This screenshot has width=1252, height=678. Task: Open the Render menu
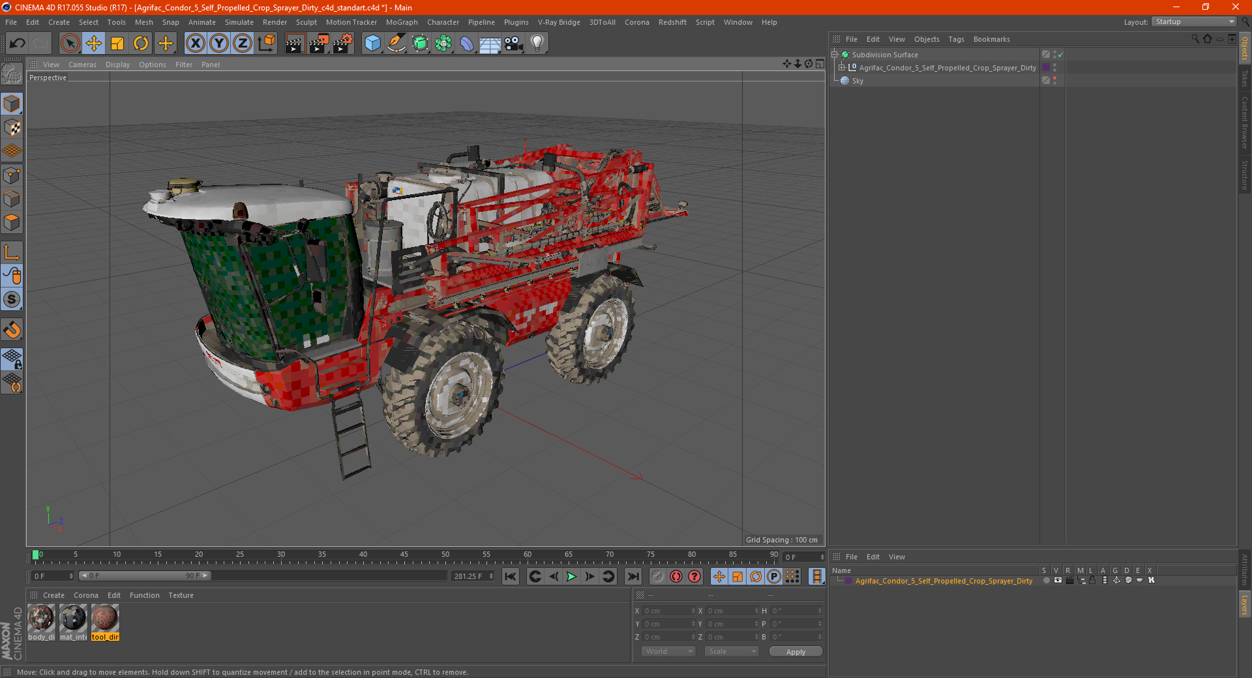(x=275, y=22)
